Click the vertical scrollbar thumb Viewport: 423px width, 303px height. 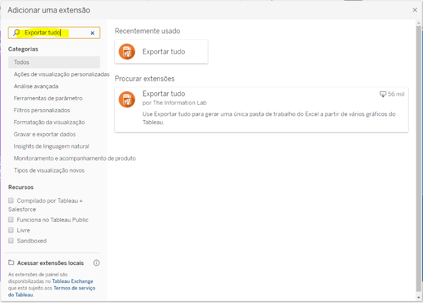[x=419, y=159]
